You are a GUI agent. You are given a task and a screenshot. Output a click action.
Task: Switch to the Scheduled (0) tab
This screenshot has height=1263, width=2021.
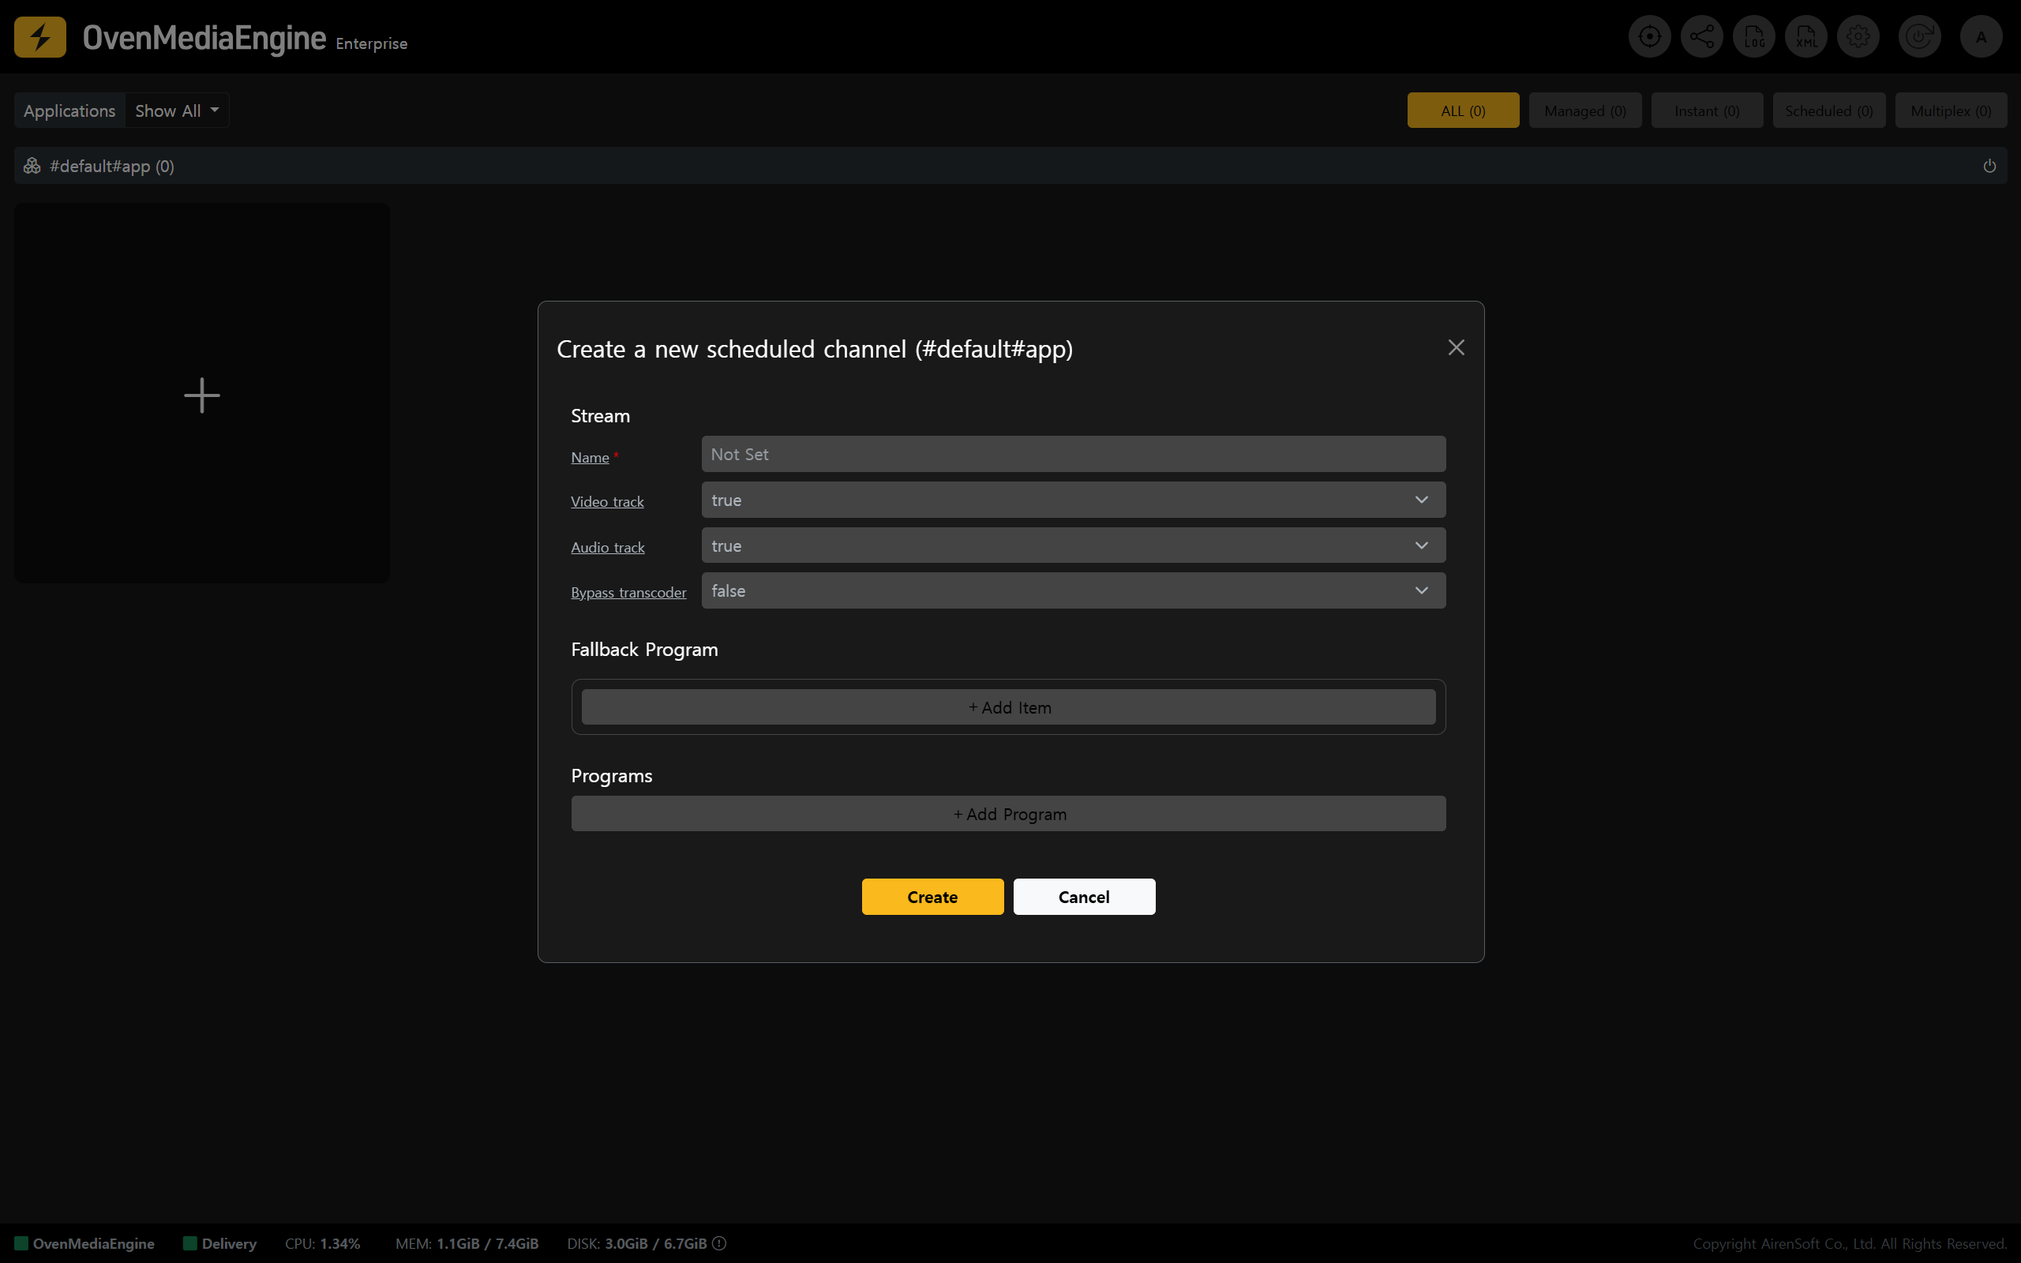[x=1828, y=111]
